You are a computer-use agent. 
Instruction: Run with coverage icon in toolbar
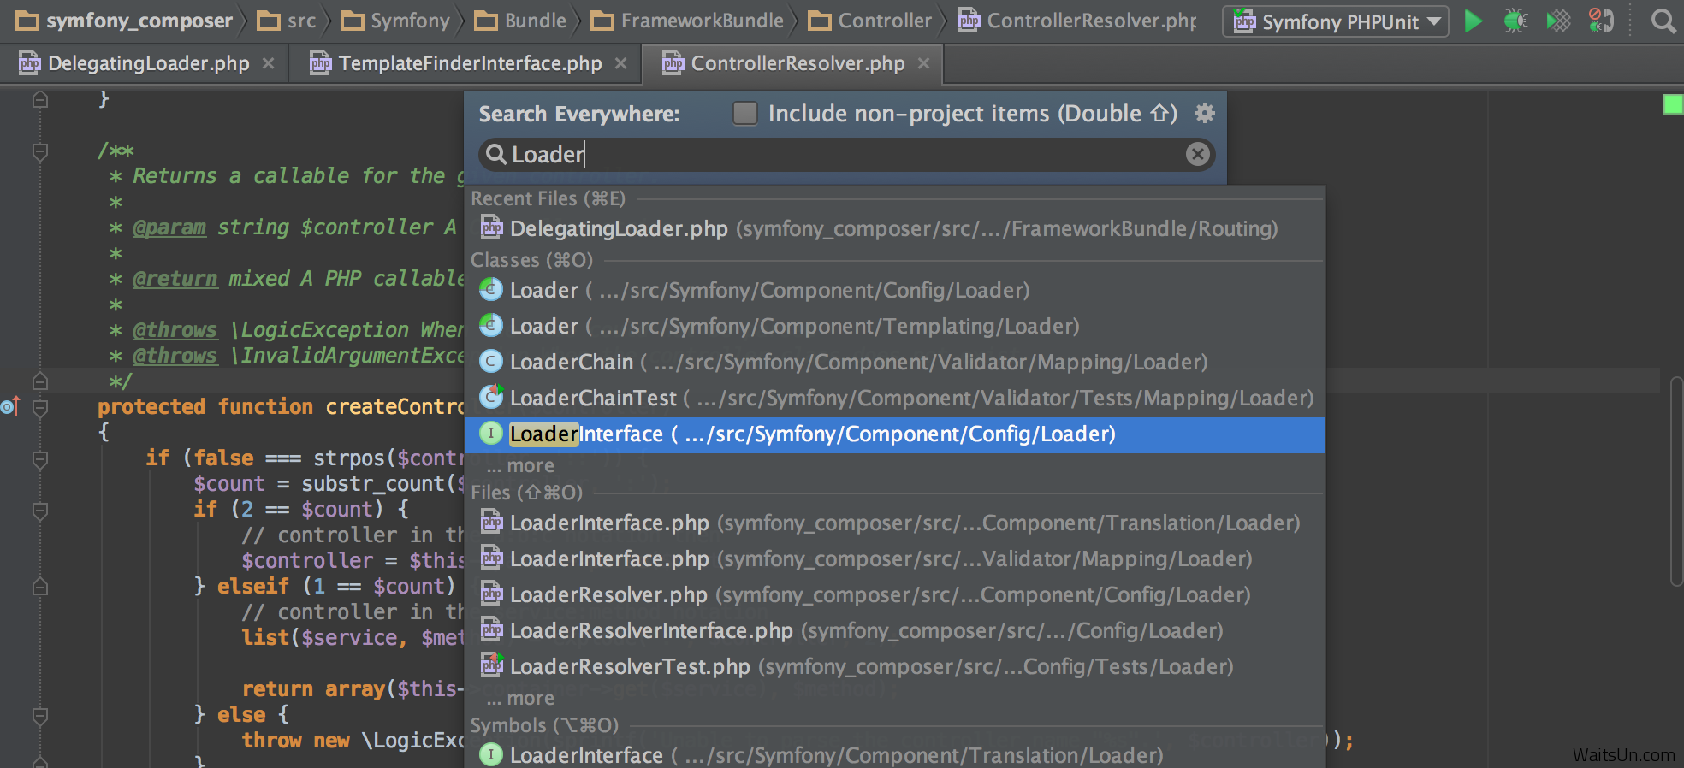tap(1557, 21)
